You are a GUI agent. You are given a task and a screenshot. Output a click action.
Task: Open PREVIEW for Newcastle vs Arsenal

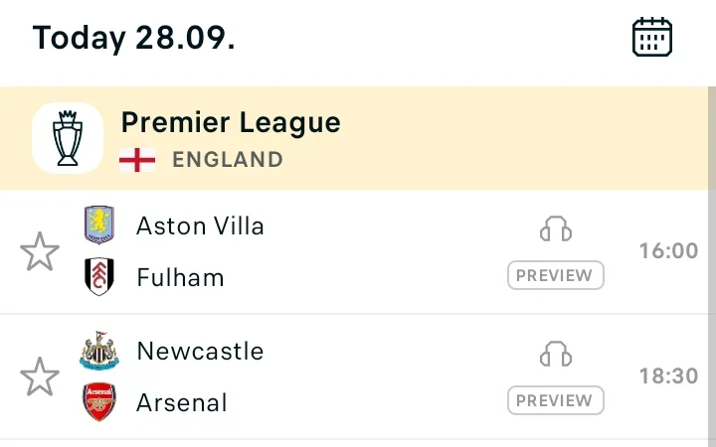556,400
